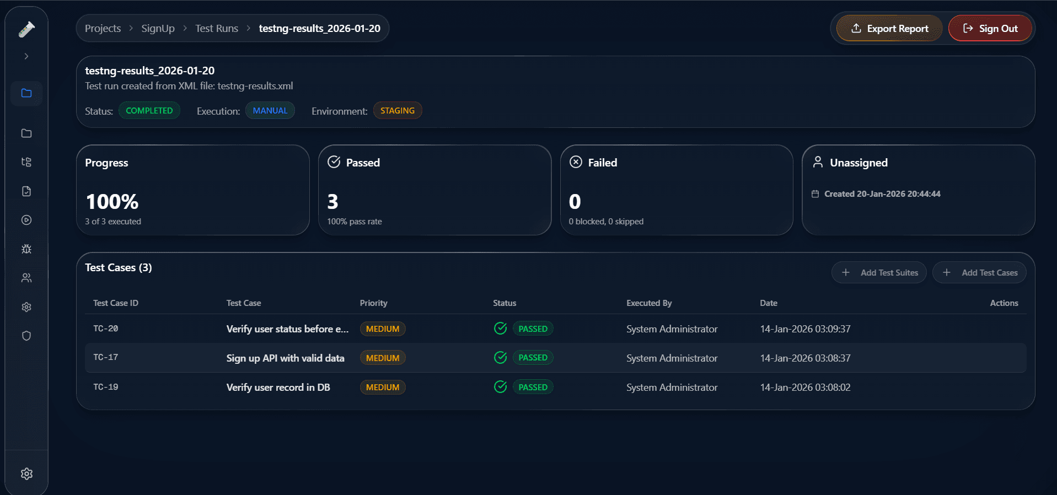Go to Projects breadcrumb
1057x495 pixels.
(103, 28)
